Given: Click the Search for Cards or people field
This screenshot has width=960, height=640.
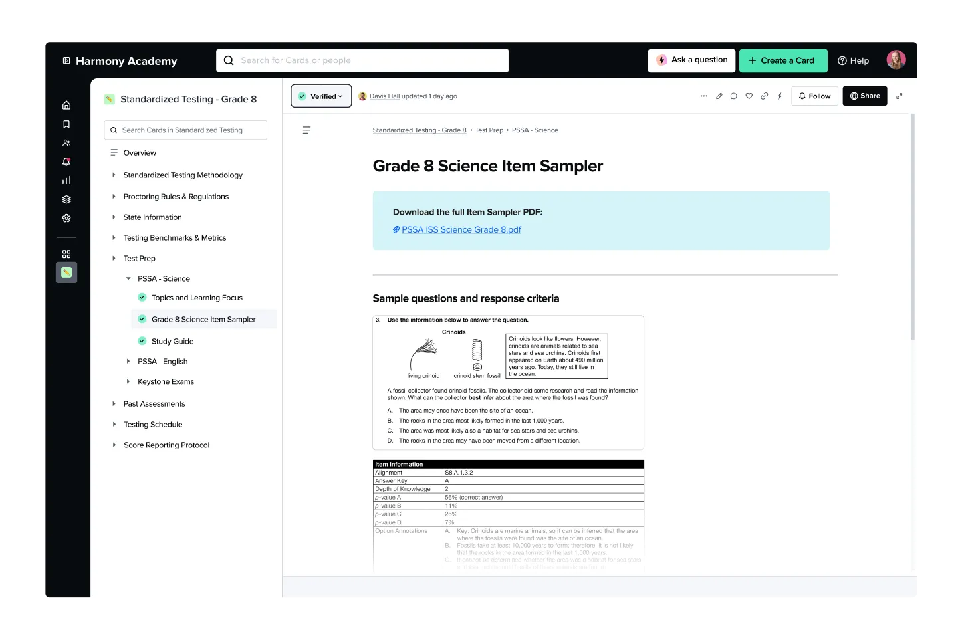Looking at the screenshot, I should [x=362, y=60].
